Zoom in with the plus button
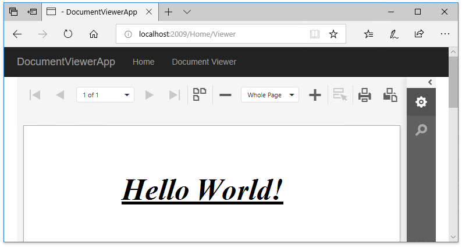This screenshot has width=462, height=247. click(315, 95)
